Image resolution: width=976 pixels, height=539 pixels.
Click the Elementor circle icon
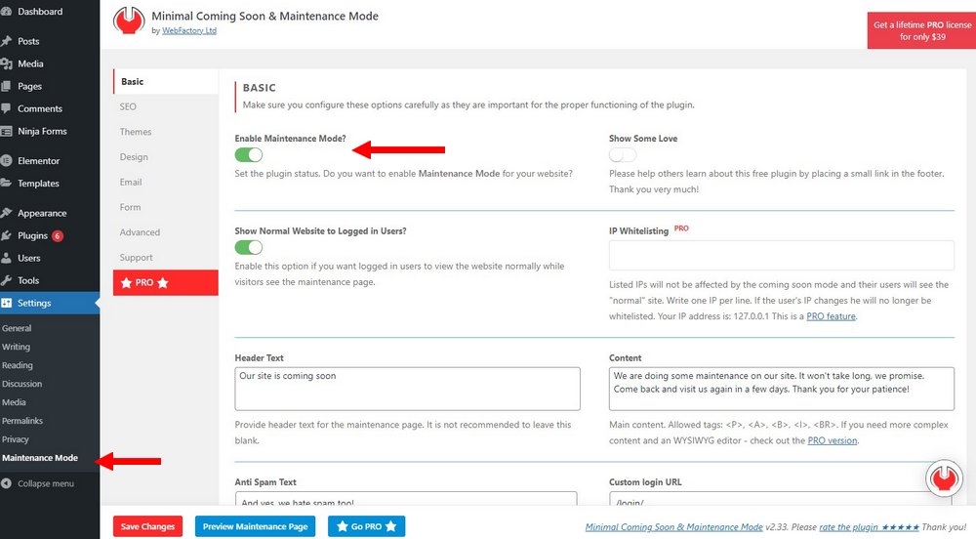tap(6, 160)
